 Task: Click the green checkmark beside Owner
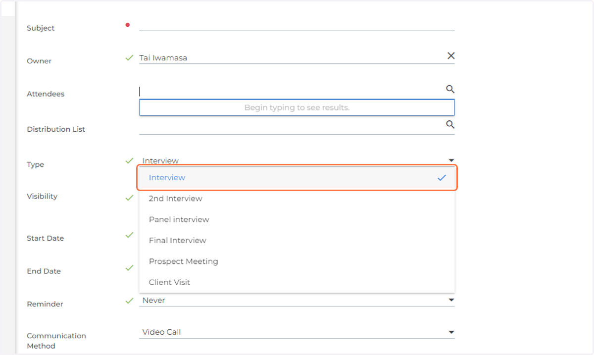(x=129, y=58)
